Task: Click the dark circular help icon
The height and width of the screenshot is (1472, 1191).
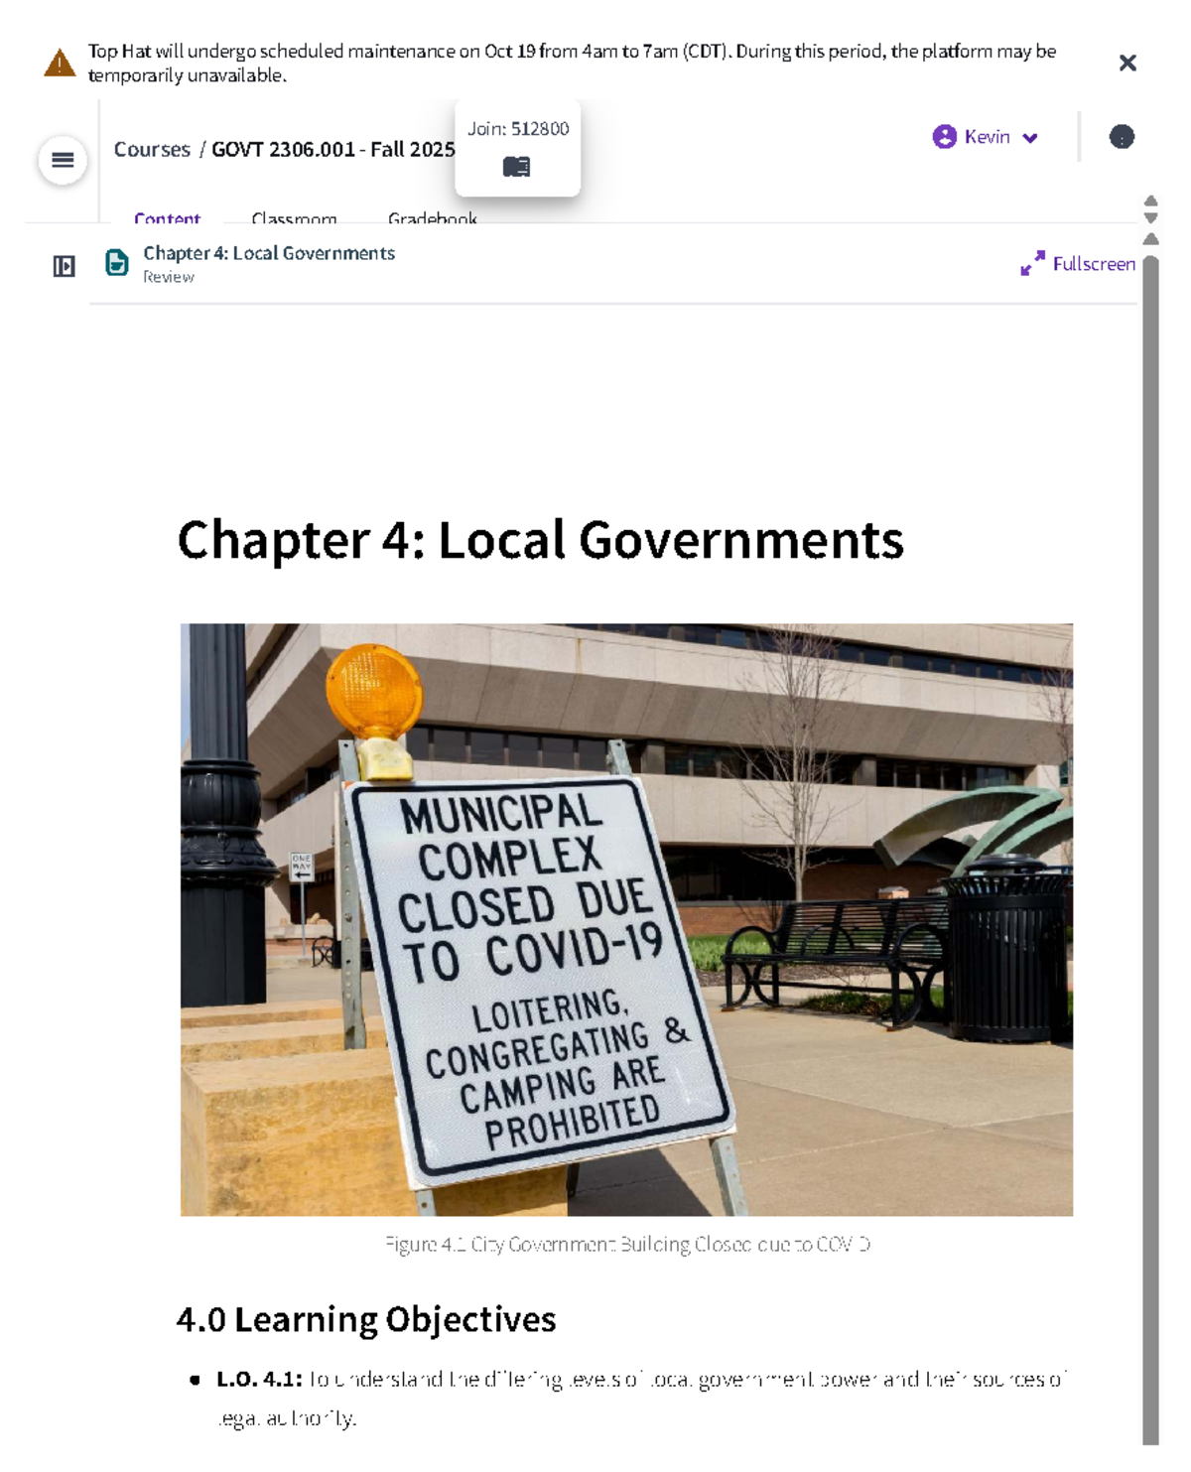Action: coord(1122,137)
